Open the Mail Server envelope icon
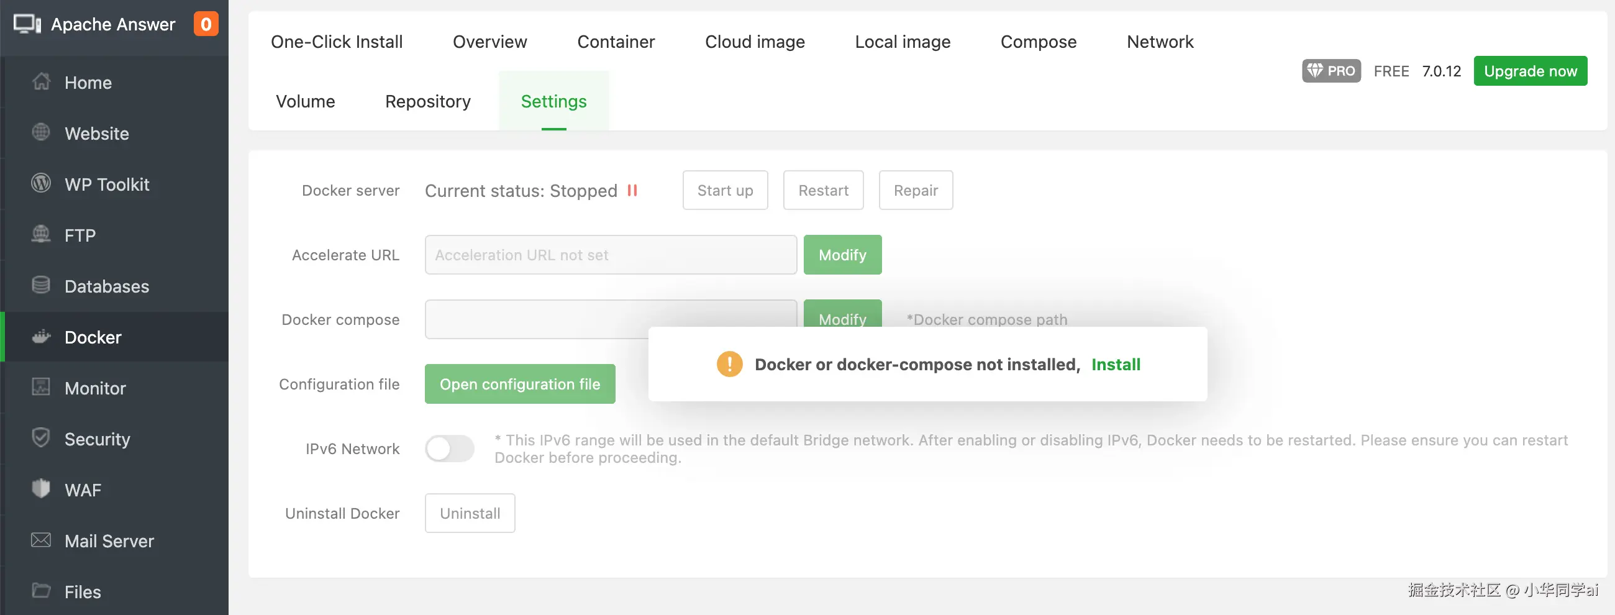 pos(41,540)
